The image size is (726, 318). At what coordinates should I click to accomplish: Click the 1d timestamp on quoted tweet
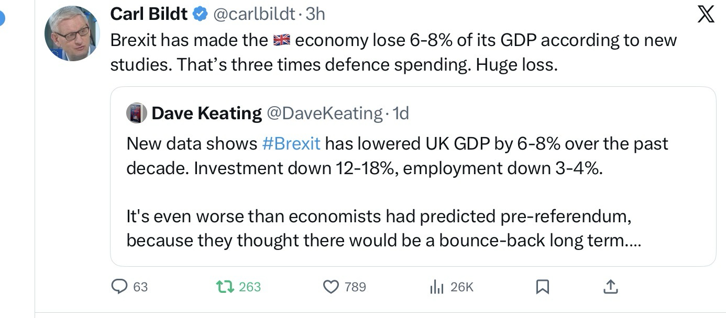coord(400,113)
